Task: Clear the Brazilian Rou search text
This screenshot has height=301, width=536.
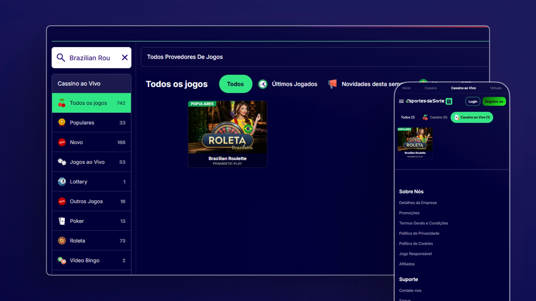Action: [x=125, y=57]
